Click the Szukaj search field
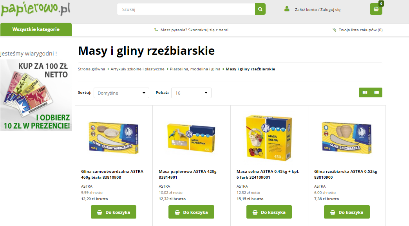Viewport: 409px width, 226px height. 186,9
